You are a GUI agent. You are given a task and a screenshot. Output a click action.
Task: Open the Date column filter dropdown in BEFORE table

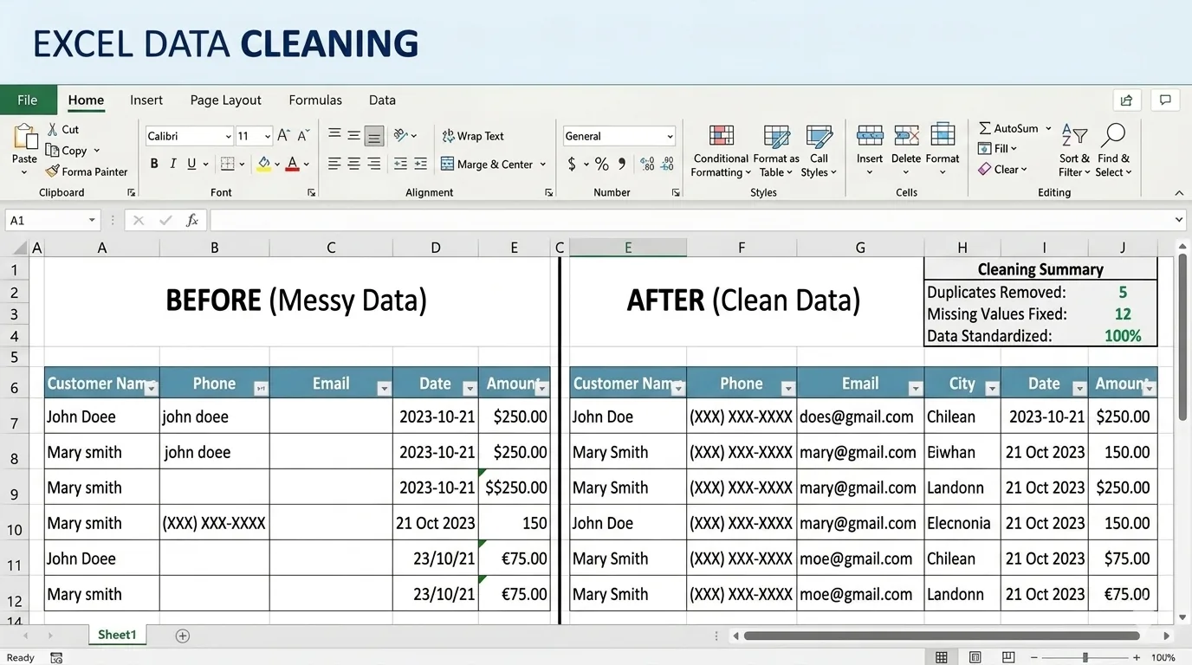470,389
